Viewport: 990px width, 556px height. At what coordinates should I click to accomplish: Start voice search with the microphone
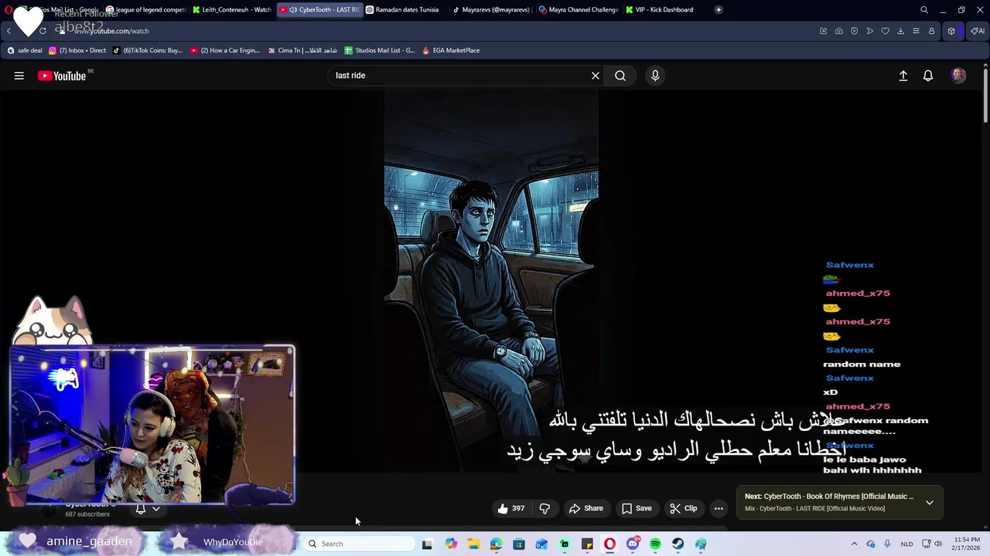655,76
